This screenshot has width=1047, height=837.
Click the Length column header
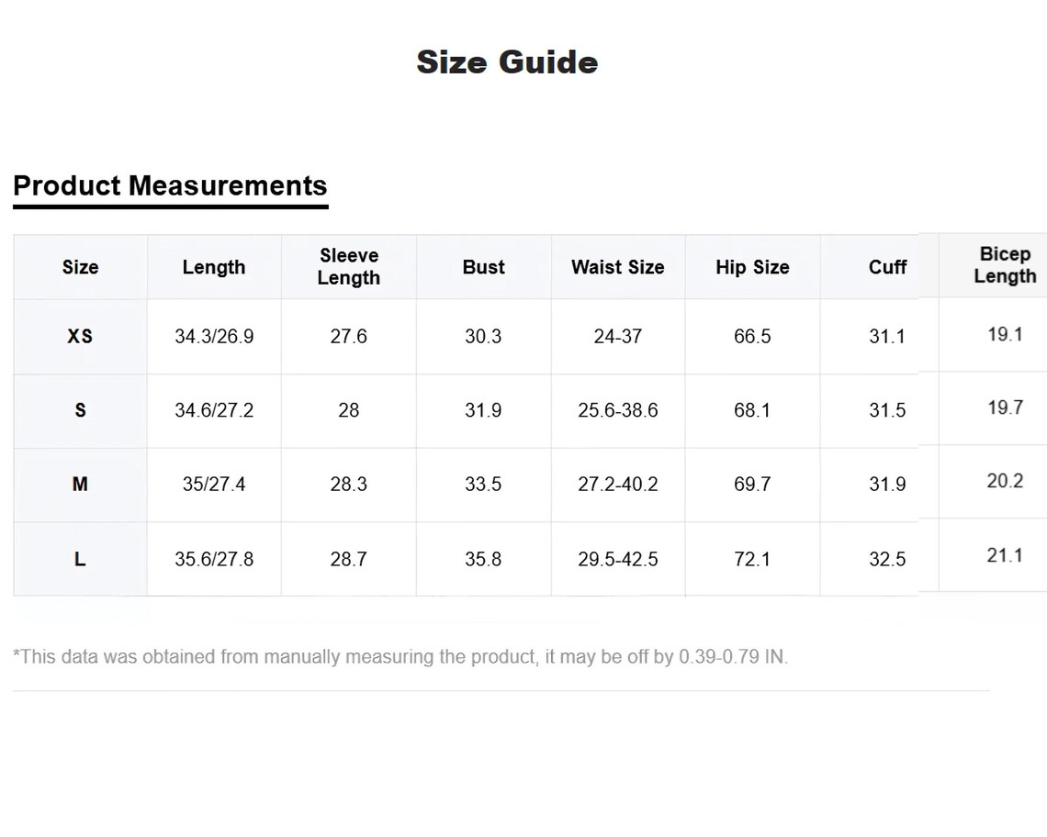[214, 267]
